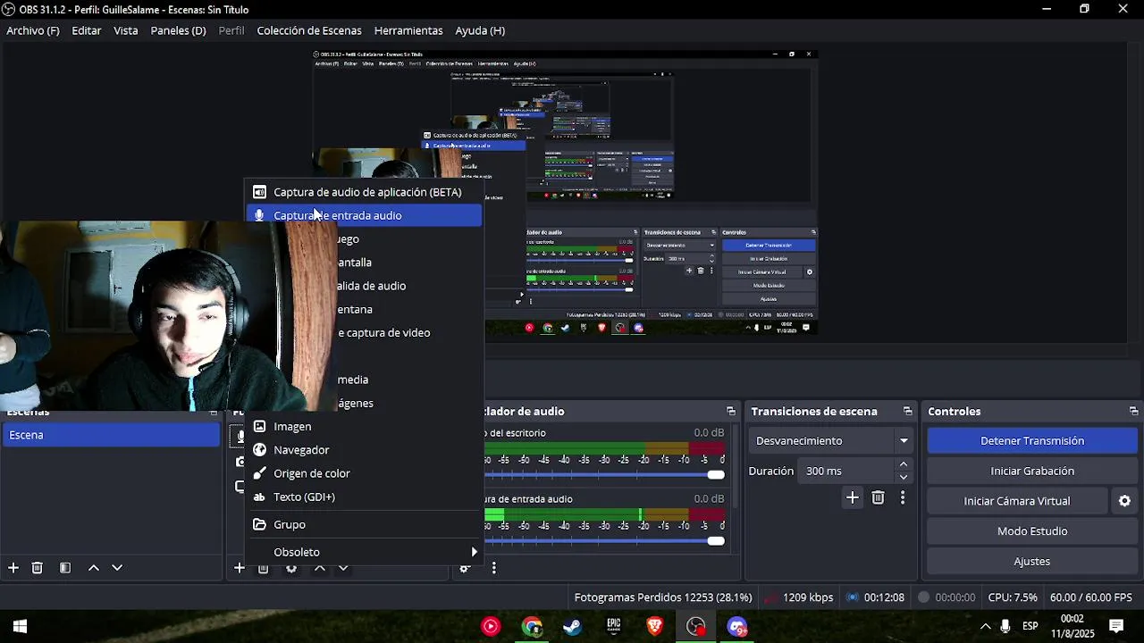Open Ajustes from the controls panel
The height and width of the screenshot is (643, 1144).
click(1032, 561)
